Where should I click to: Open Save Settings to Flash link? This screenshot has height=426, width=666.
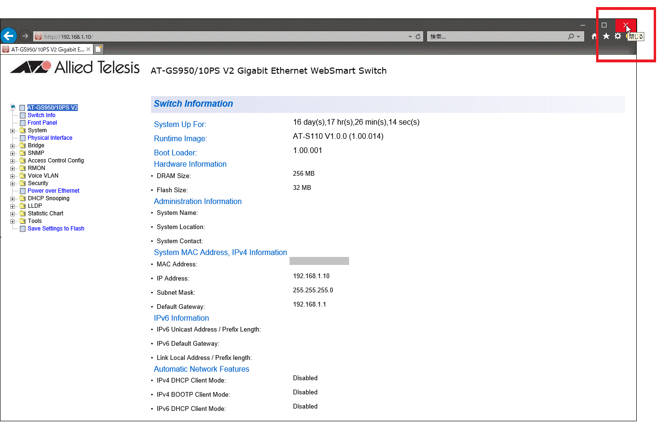click(56, 229)
